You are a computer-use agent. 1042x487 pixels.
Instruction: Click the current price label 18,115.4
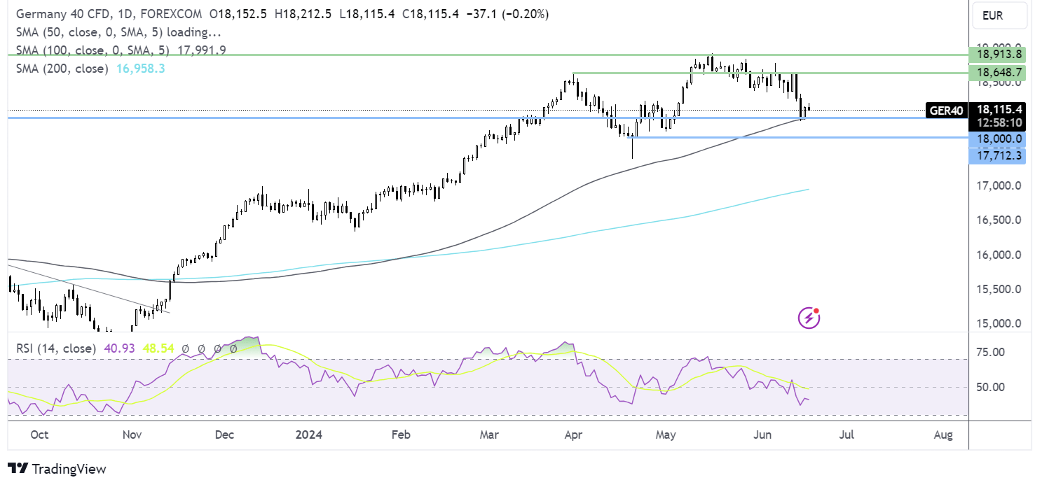click(x=999, y=109)
